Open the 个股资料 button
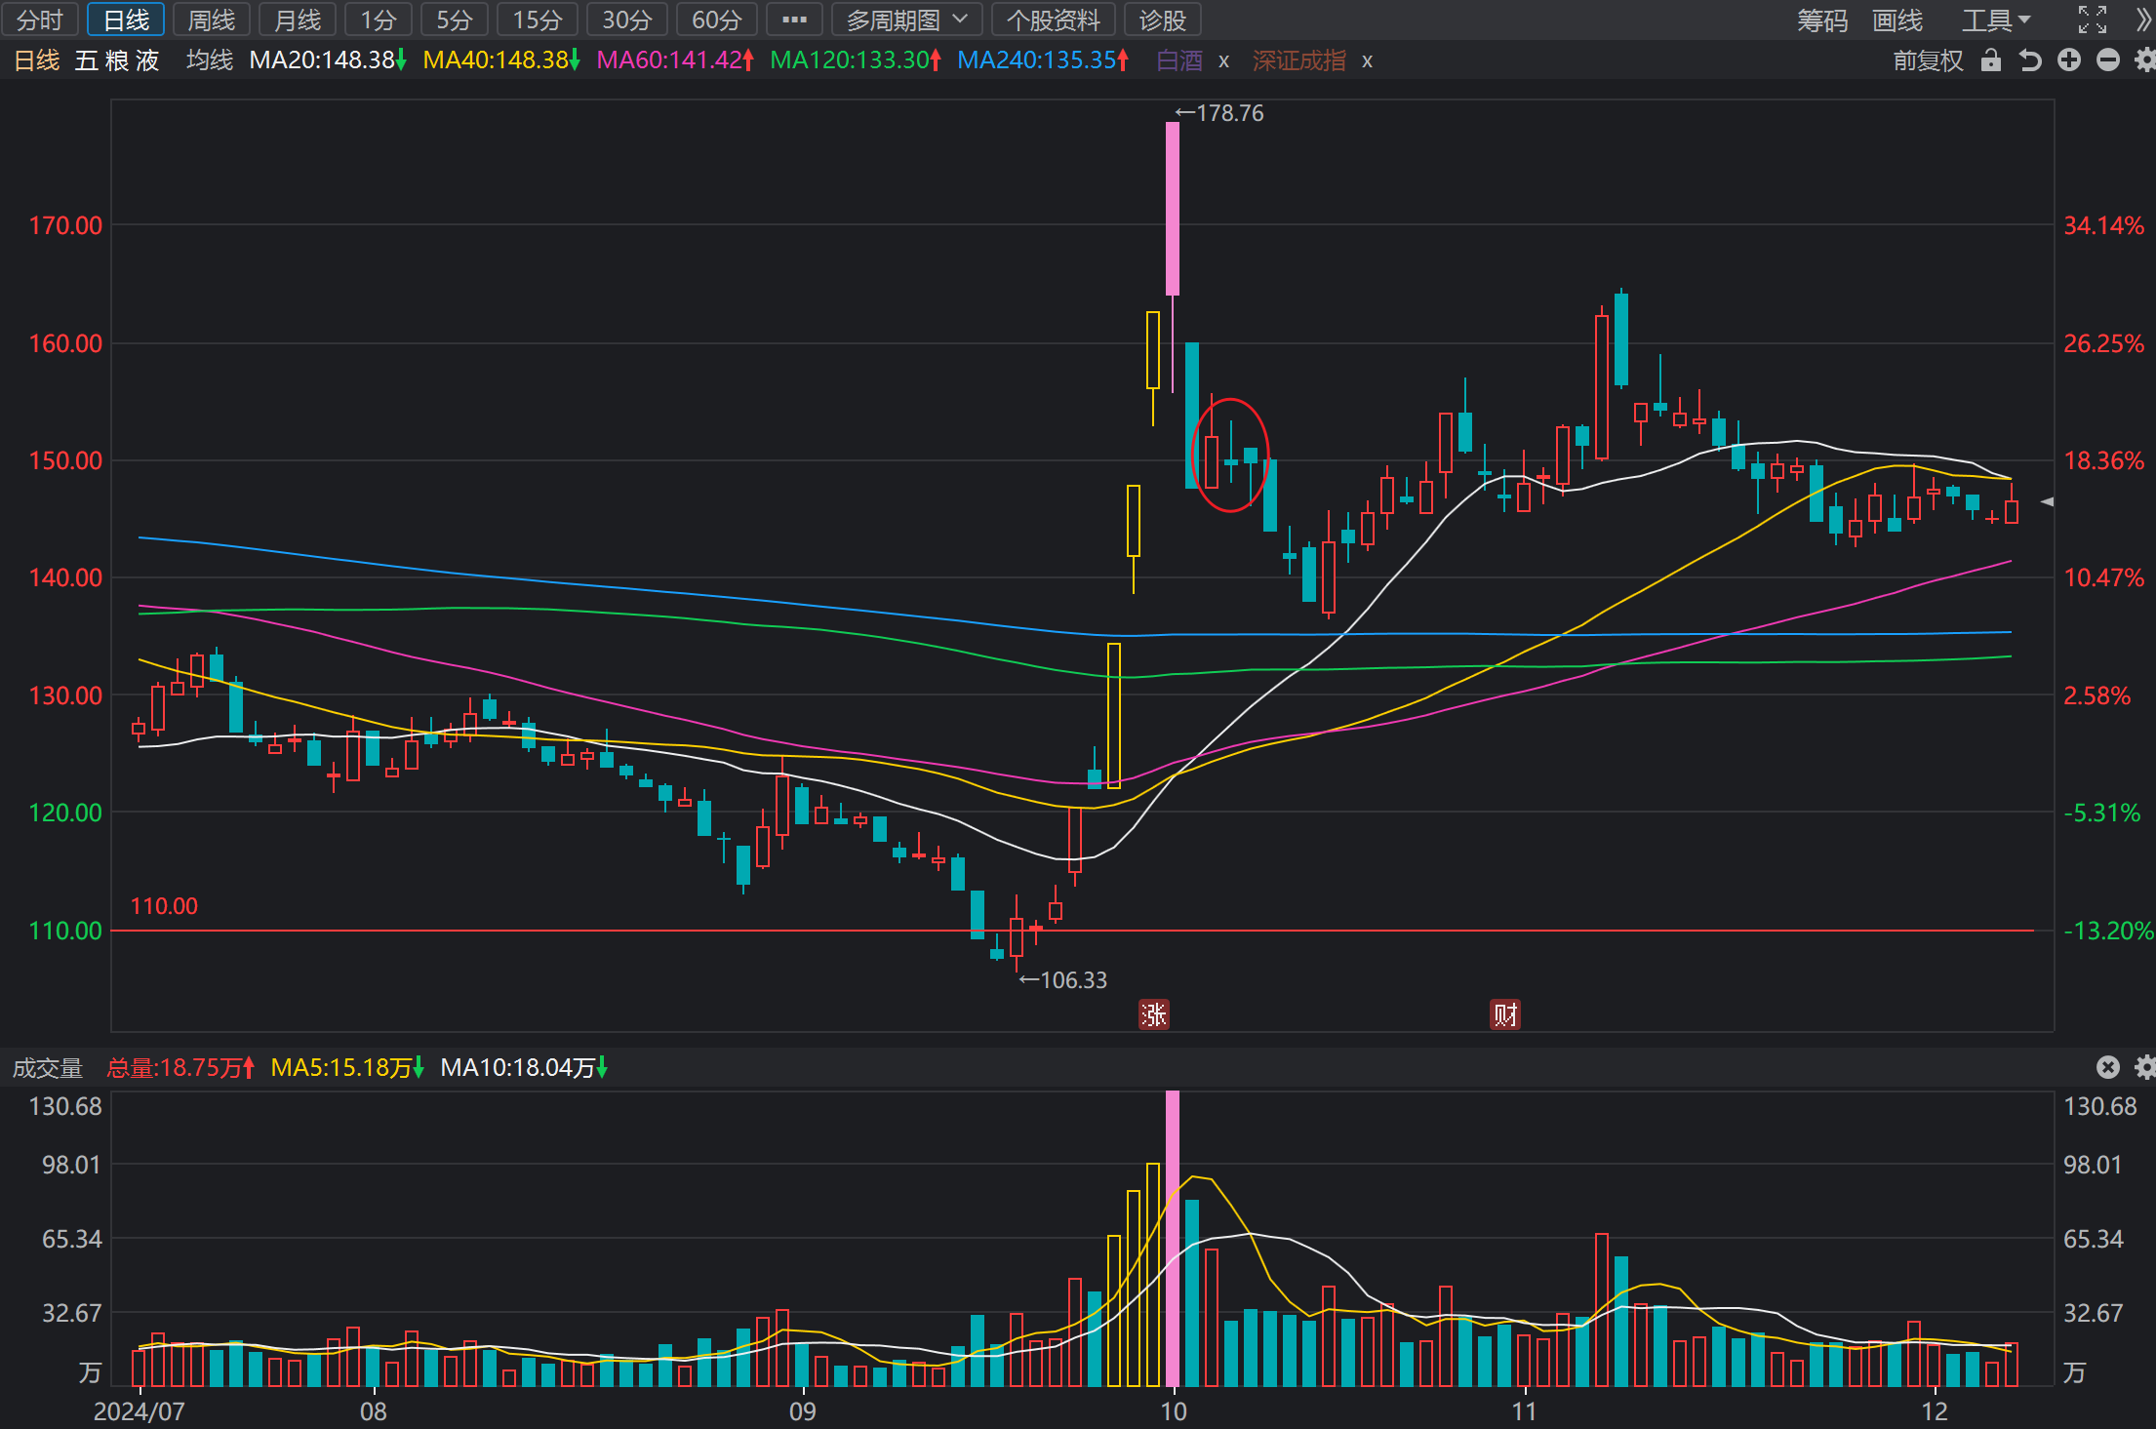 [1053, 20]
